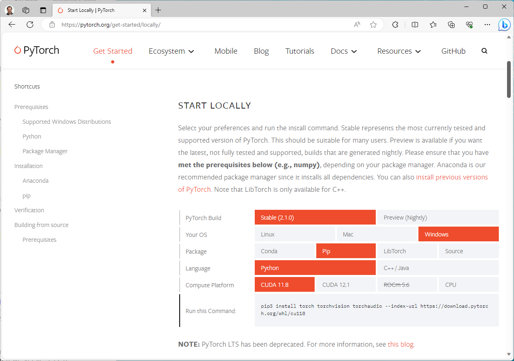Open the Tutorials nav item
Image resolution: width=514 pixels, height=361 pixels.
[x=300, y=51]
